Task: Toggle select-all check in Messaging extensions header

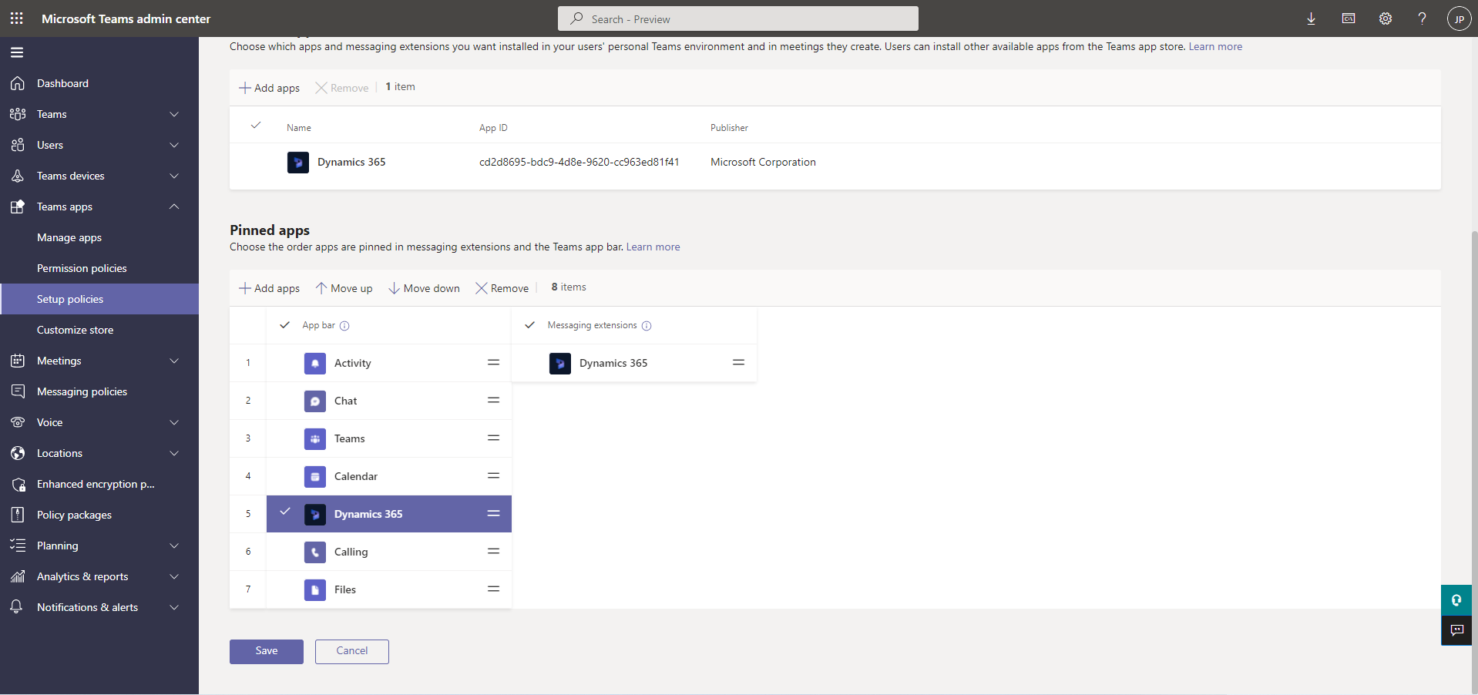Action: pos(529,325)
